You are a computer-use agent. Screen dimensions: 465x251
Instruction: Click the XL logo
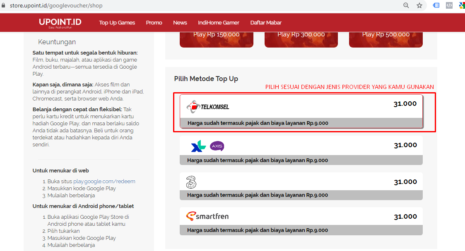[x=198, y=146]
